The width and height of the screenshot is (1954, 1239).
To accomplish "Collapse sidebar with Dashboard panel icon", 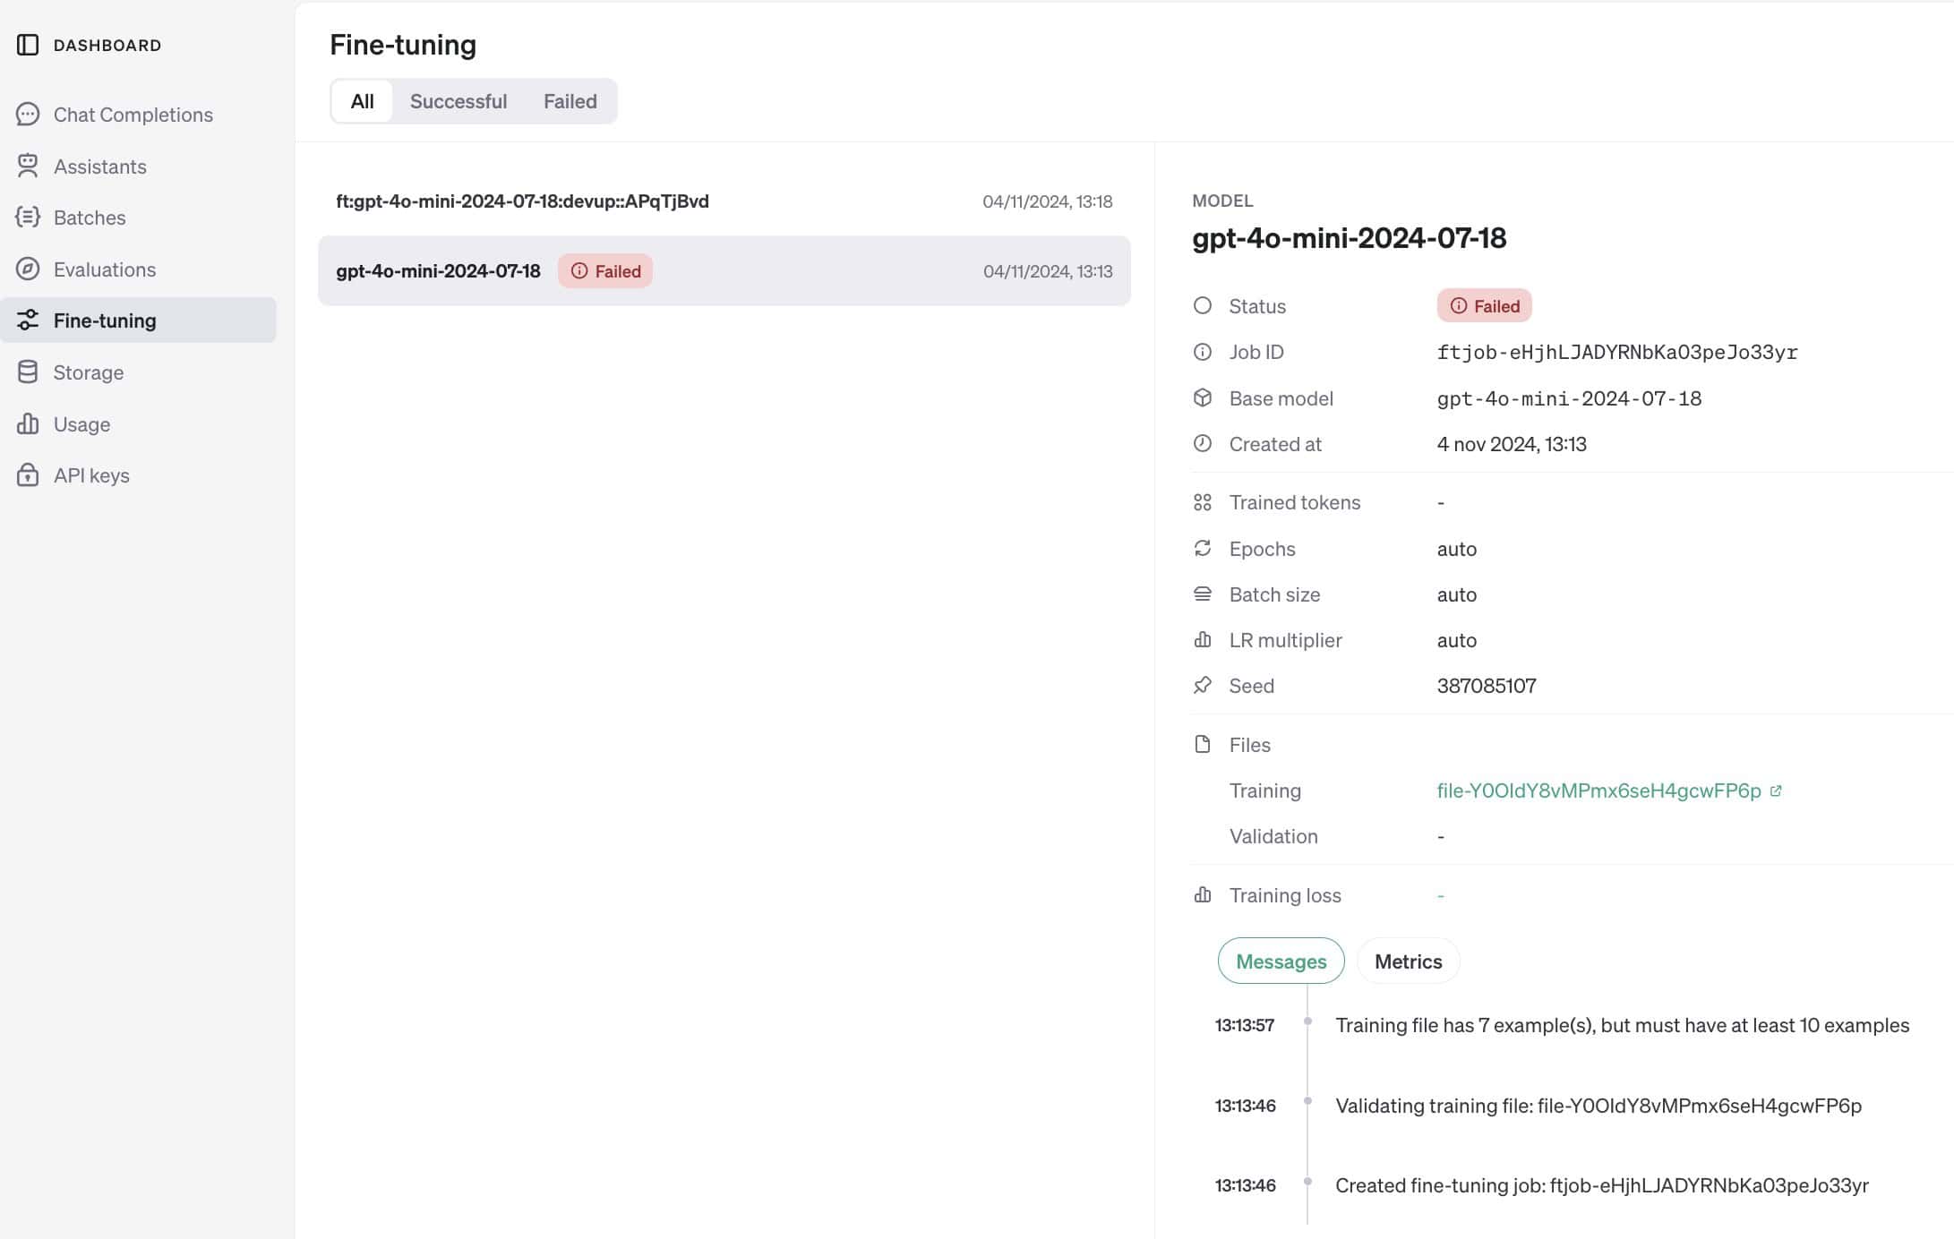I will [28, 44].
